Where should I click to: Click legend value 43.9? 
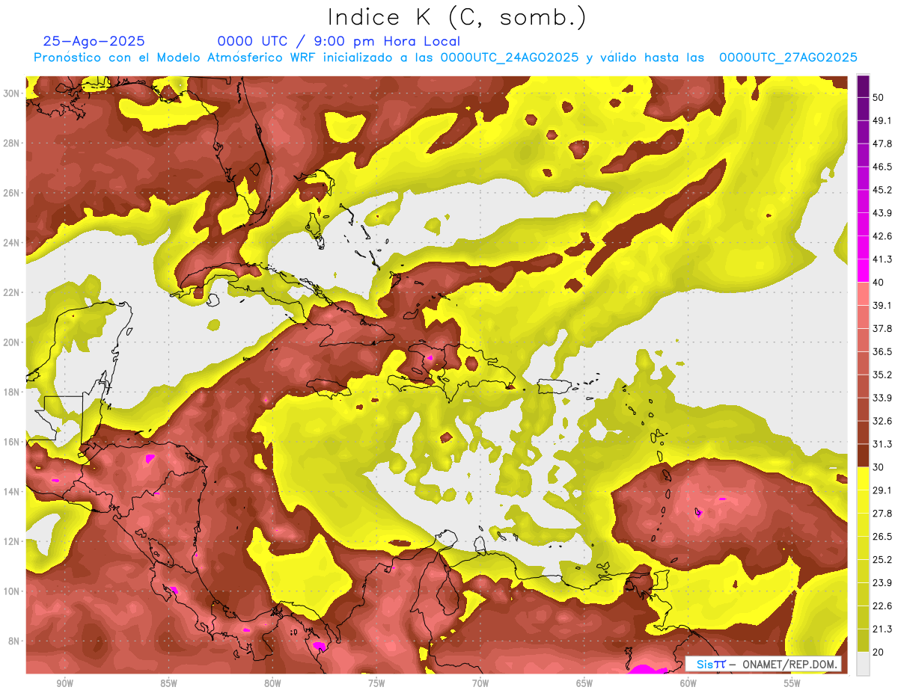pos(882,213)
